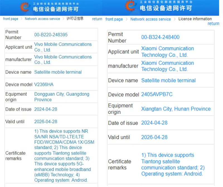Click 'Permit Number' label in Vivo table
223x187 pixels.
13,35
